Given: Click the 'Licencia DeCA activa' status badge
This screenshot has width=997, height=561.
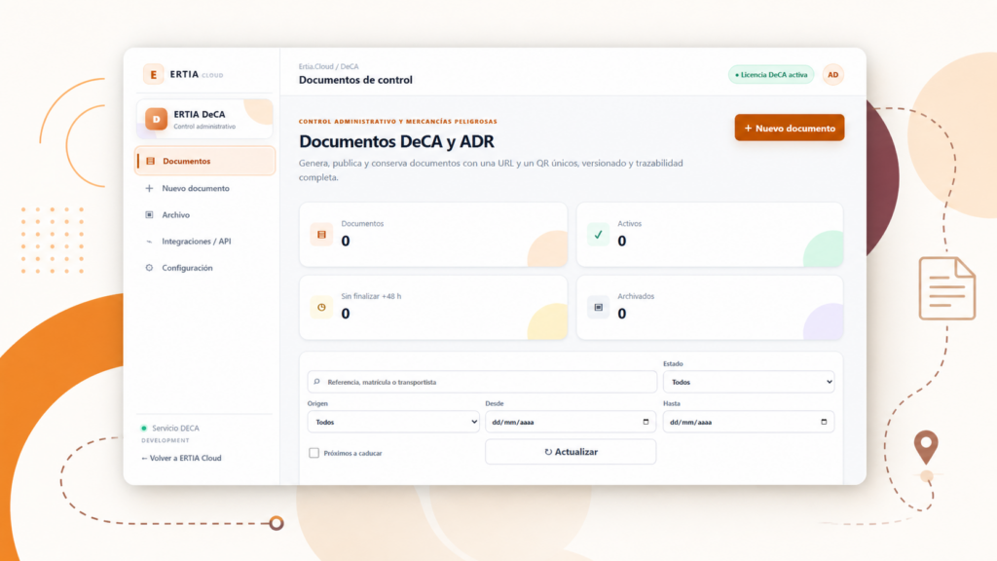Looking at the screenshot, I should (x=771, y=75).
